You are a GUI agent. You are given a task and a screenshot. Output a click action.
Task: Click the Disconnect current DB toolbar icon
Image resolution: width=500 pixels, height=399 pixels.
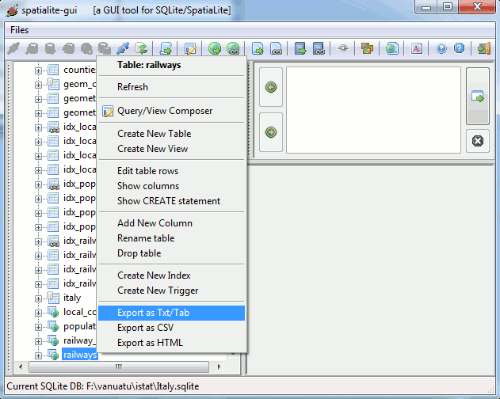point(123,48)
